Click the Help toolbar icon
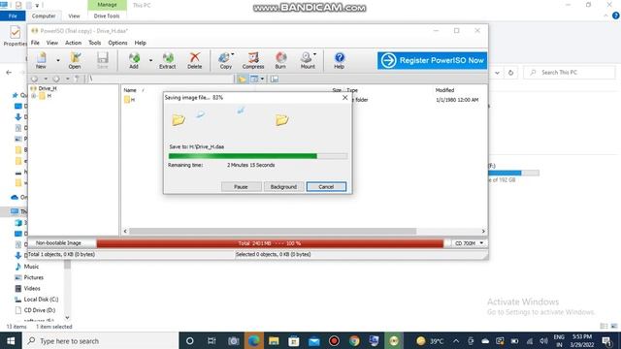This screenshot has width=621, height=349. (339, 60)
